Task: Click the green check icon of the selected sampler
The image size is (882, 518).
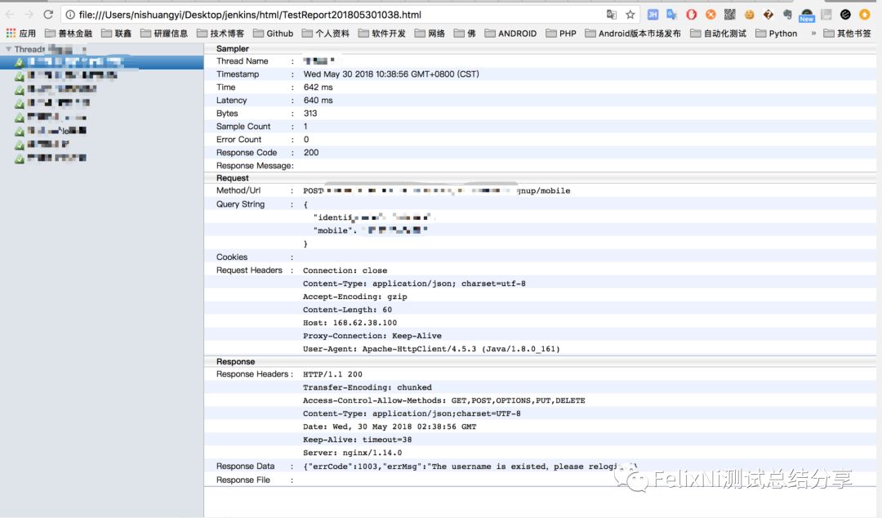Action: [x=19, y=62]
